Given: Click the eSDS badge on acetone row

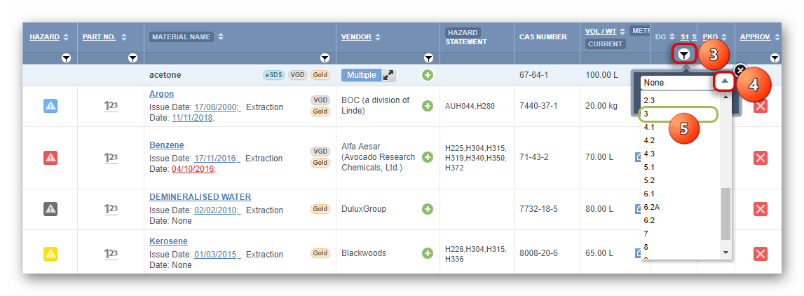Looking at the screenshot, I should click(273, 76).
